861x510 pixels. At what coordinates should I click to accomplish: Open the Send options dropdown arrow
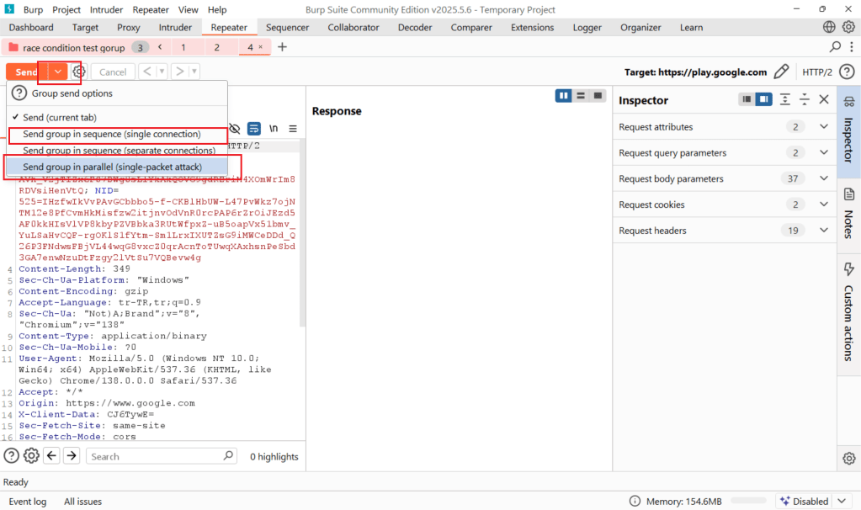(x=58, y=72)
